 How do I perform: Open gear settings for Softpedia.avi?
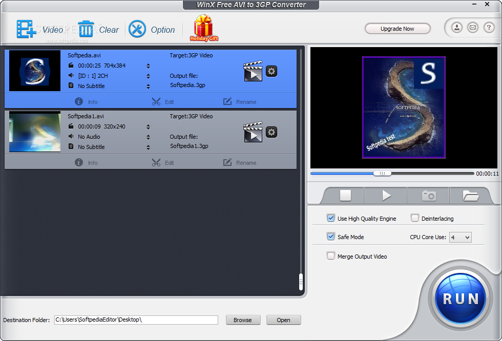pyautogui.click(x=271, y=71)
